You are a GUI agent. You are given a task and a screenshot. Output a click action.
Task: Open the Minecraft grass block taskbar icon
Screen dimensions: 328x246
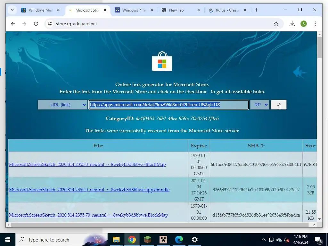tap(147, 240)
